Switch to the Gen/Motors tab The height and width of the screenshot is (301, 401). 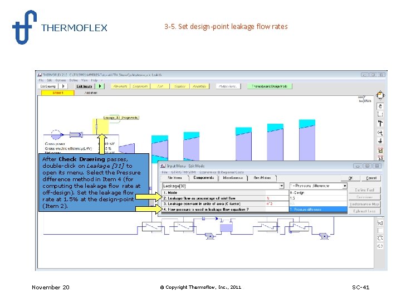point(262,178)
